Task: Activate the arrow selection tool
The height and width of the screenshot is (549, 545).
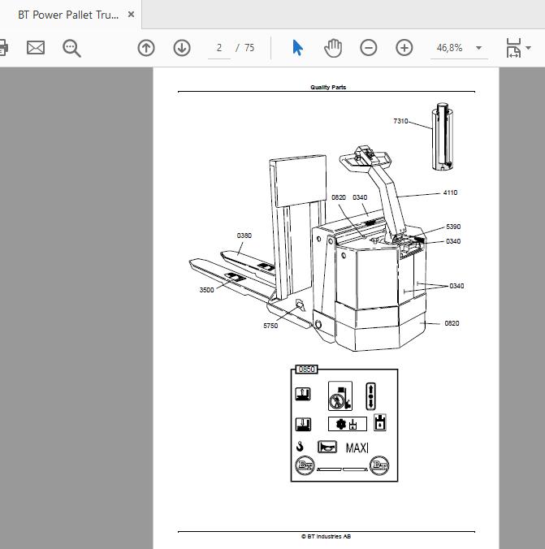Action: (x=297, y=48)
